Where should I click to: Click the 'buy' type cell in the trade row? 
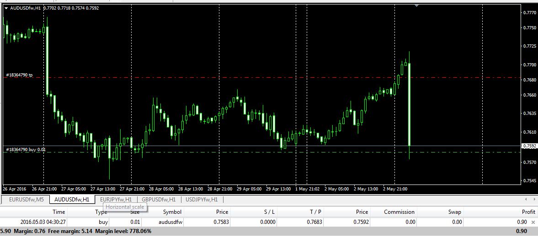[103, 222]
